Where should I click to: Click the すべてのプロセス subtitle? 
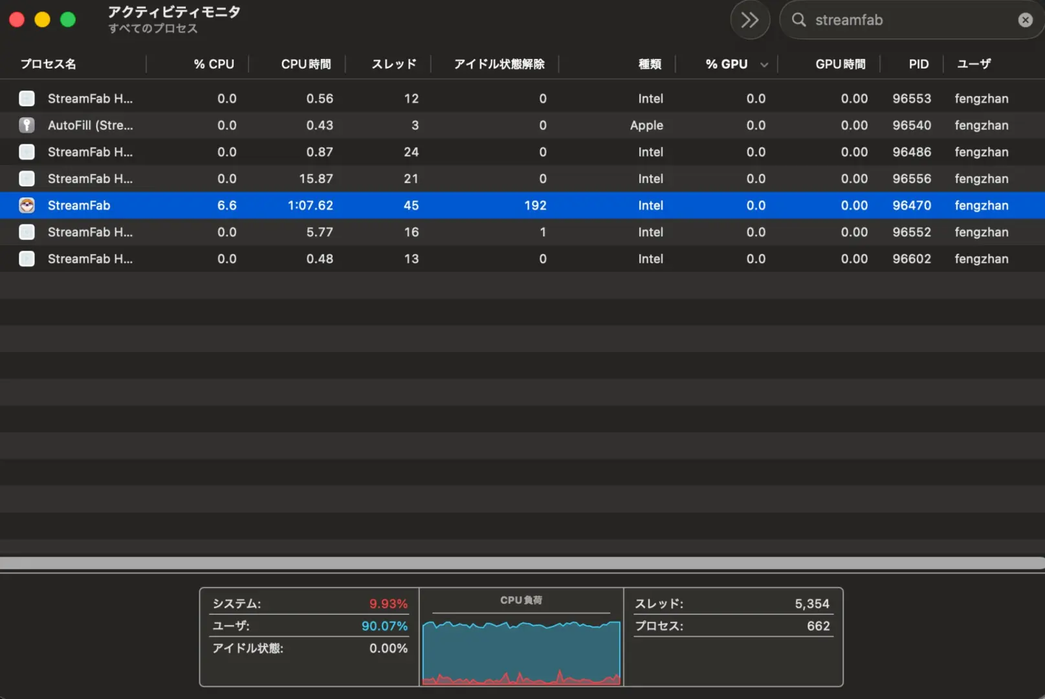click(153, 28)
